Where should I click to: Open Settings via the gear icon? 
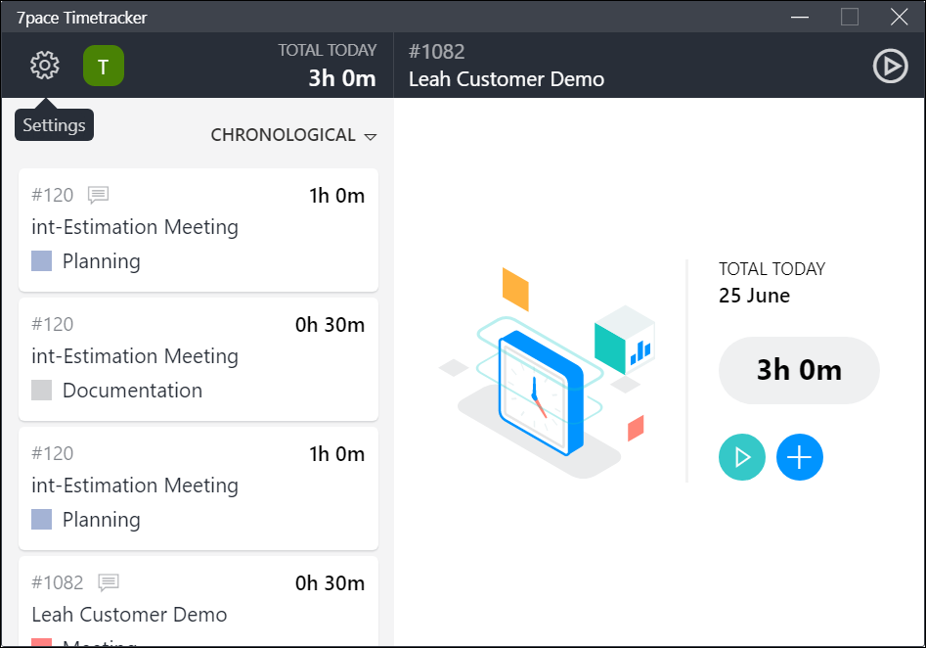(x=45, y=65)
